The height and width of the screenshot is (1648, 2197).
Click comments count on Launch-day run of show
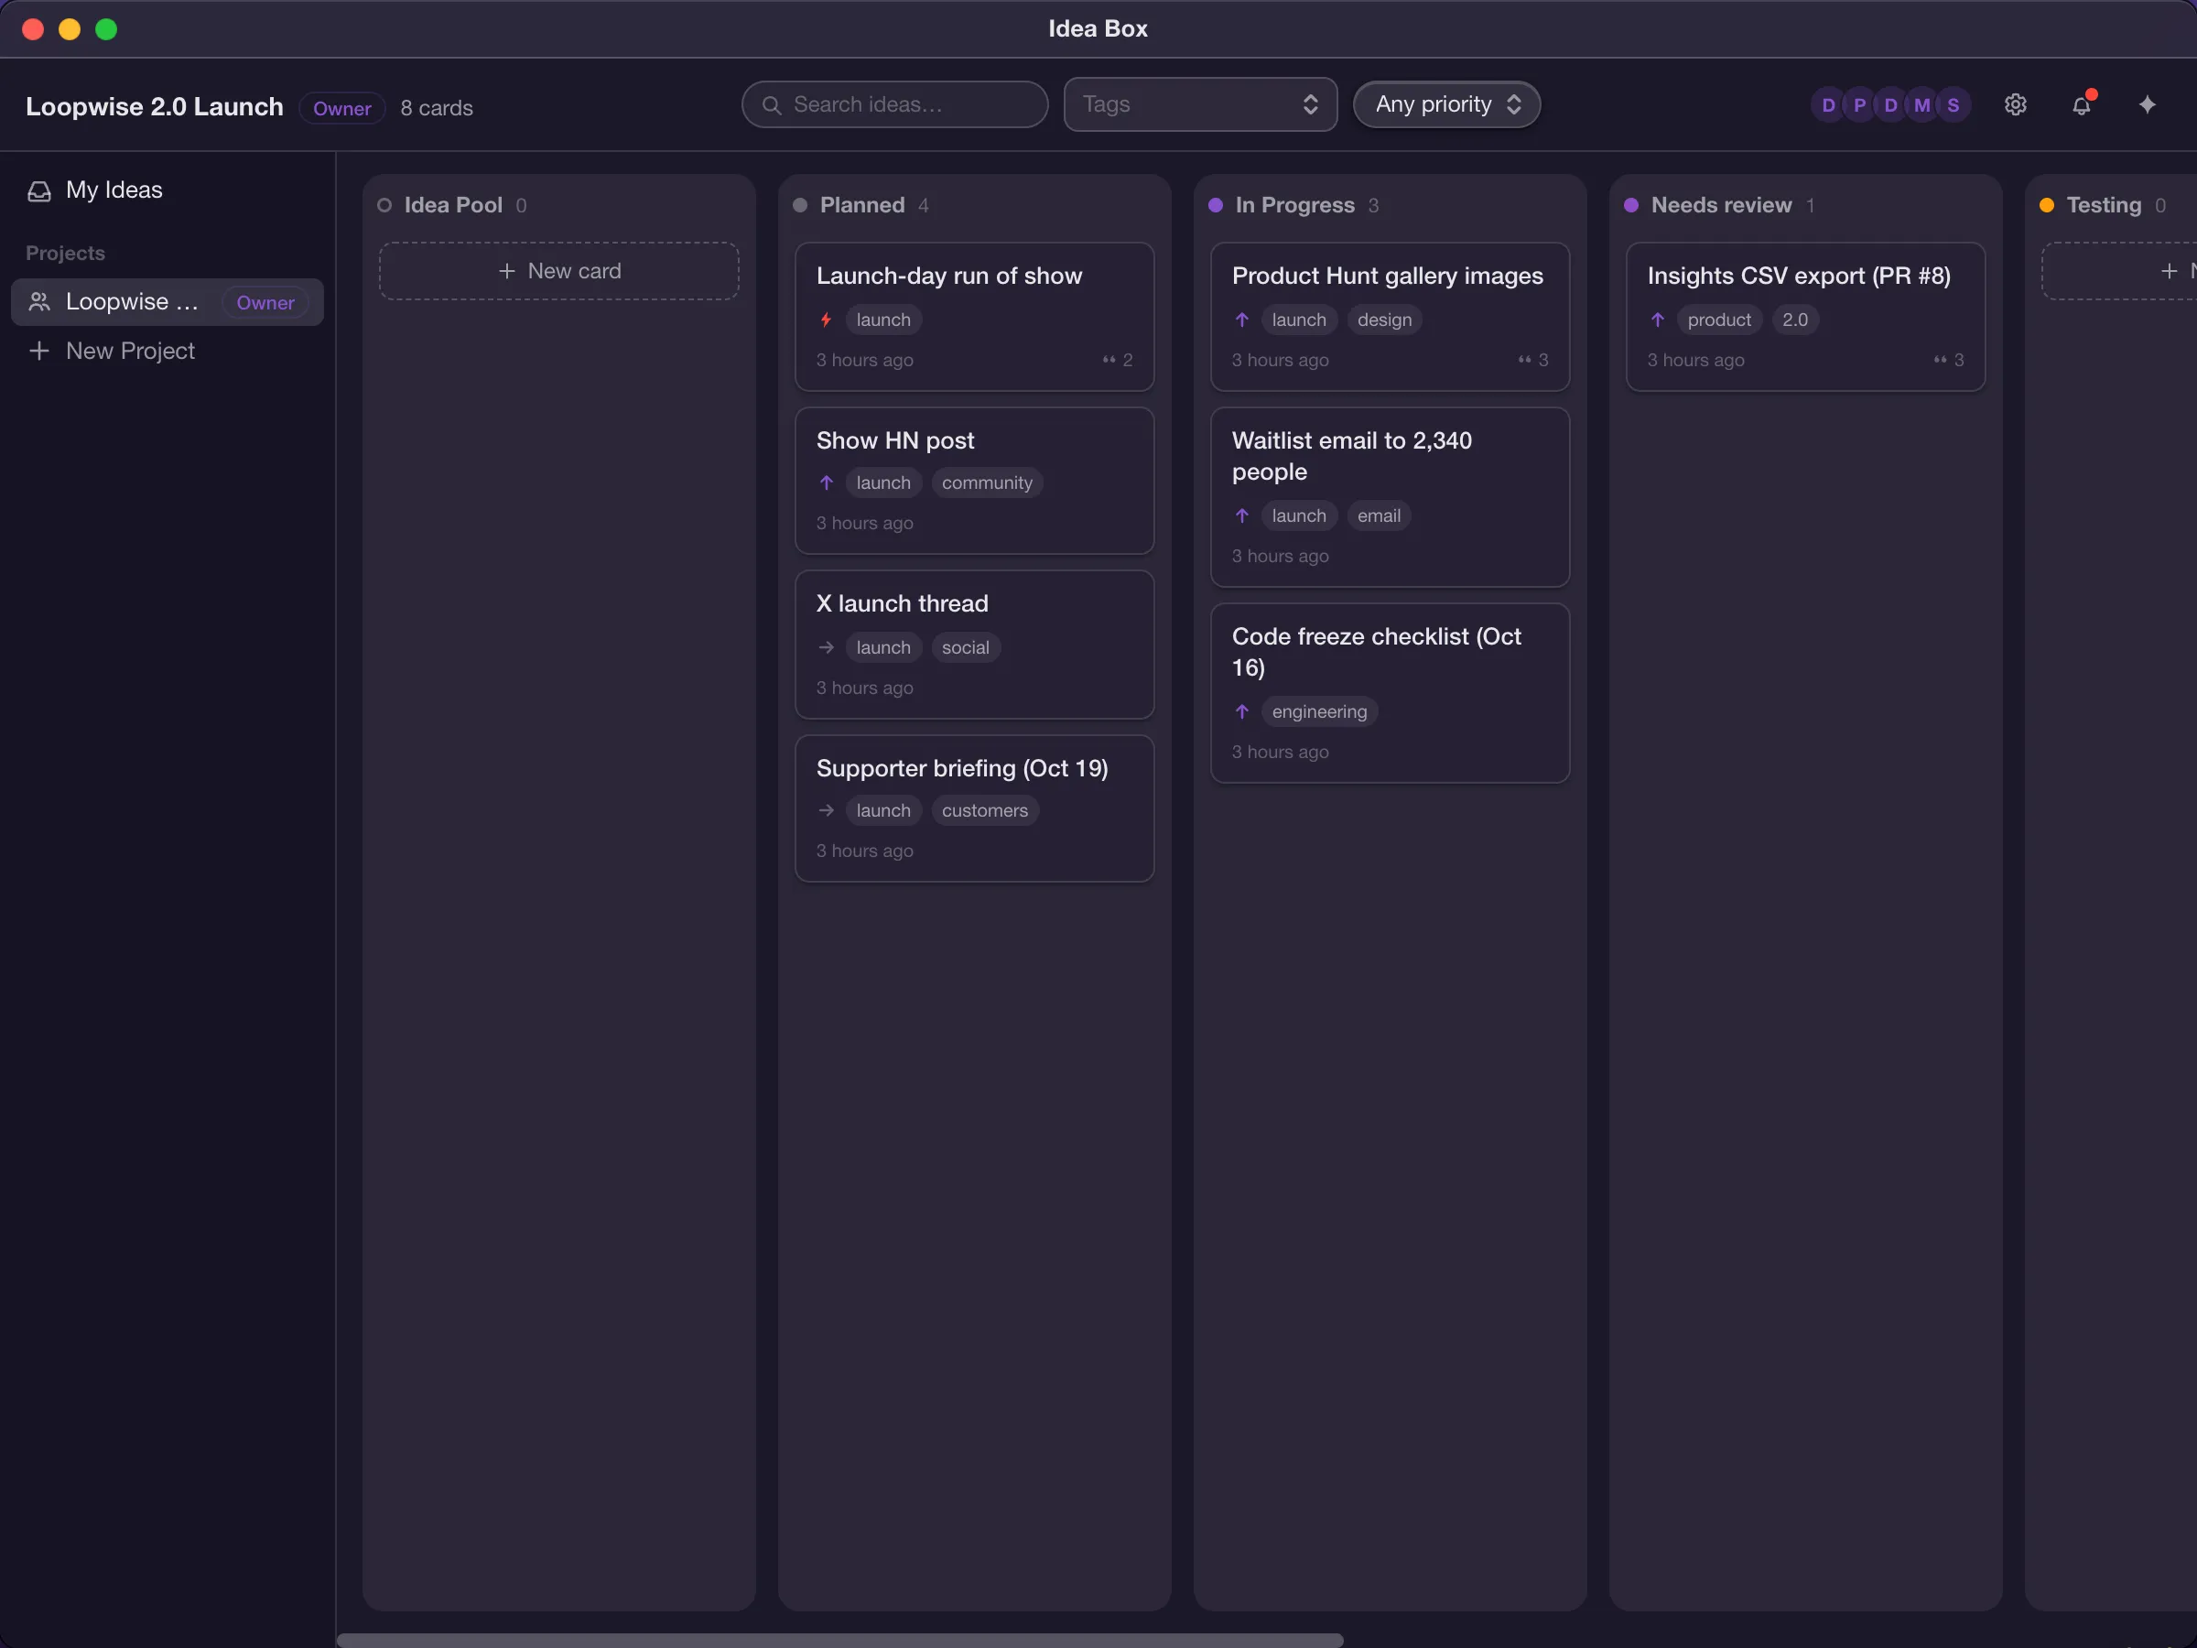pyautogui.click(x=1117, y=360)
